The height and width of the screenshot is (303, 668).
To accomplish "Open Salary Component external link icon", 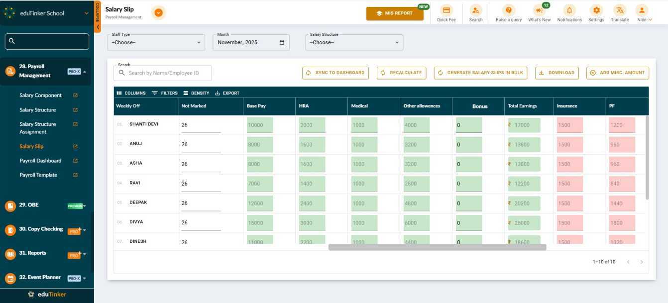I will [x=76, y=96].
